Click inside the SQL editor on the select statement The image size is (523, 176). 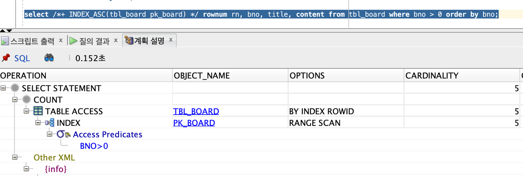pyautogui.click(x=261, y=14)
